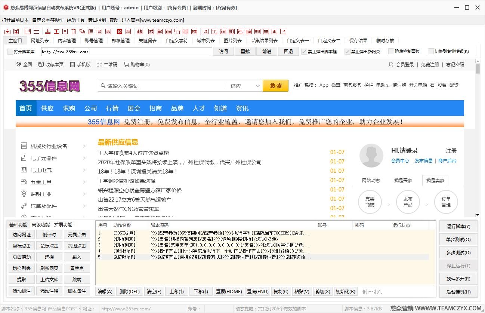Switch to the 关键词表 tab
The image size is (485, 313).
coord(148,40)
